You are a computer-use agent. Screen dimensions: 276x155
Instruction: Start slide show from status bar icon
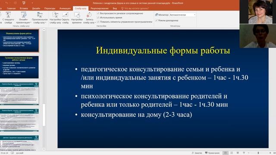pyautogui.click(x=244, y=153)
